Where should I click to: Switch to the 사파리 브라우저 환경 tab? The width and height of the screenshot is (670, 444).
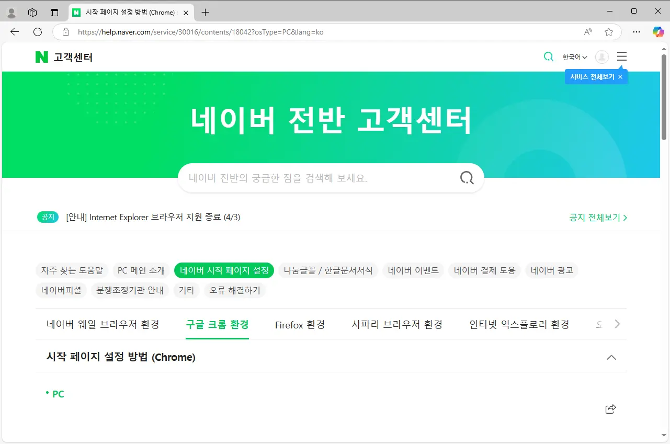click(x=397, y=324)
